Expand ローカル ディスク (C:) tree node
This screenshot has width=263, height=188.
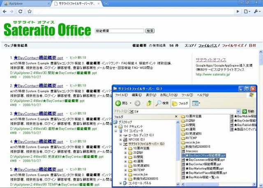coord(120,135)
